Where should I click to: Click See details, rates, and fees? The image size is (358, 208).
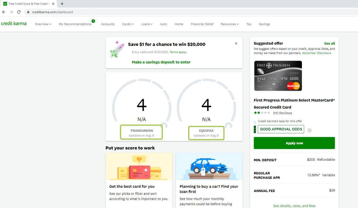294,206
